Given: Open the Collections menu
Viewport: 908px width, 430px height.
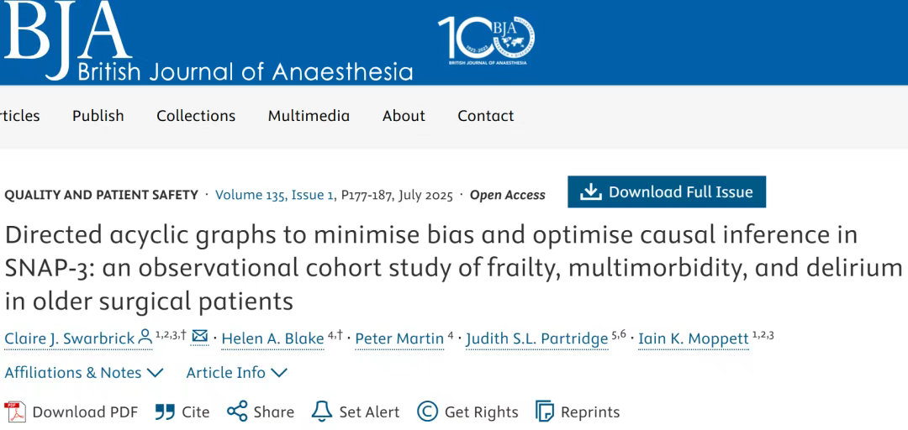Looking at the screenshot, I should pyautogui.click(x=196, y=116).
